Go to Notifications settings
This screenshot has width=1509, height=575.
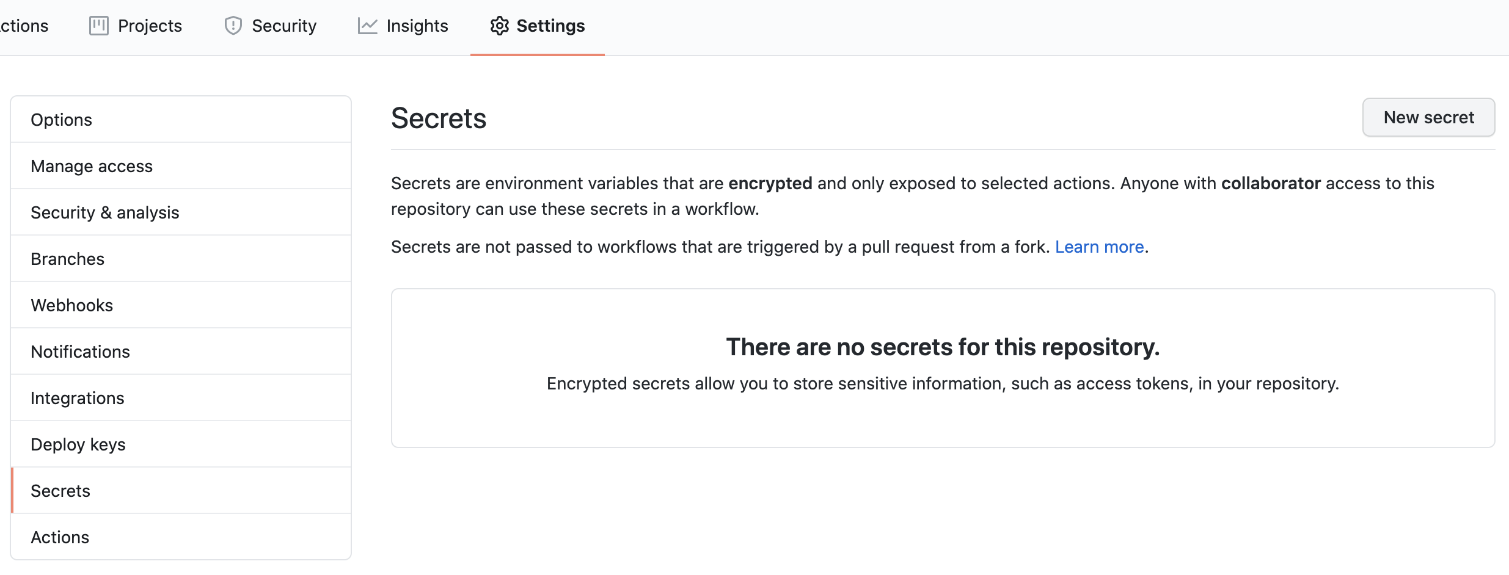tap(81, 352)
